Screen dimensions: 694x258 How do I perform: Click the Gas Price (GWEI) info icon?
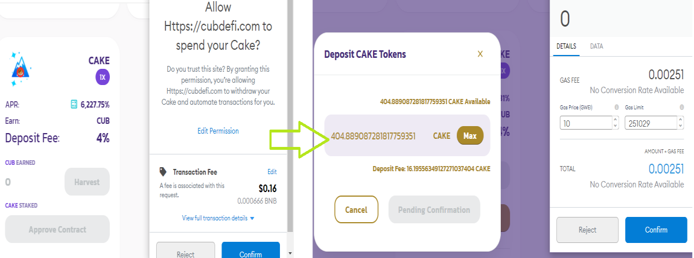[617, 108]
